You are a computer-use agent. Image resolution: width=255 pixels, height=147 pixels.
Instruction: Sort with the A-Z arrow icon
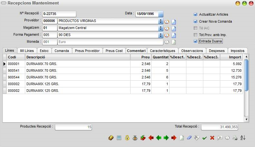[x=243, y=138]
